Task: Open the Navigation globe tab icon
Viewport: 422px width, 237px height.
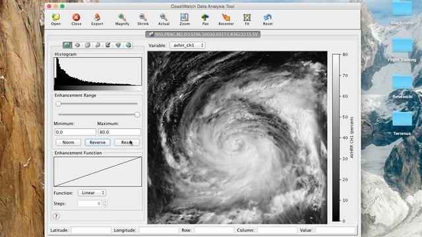Action: [x=129, y=45]
